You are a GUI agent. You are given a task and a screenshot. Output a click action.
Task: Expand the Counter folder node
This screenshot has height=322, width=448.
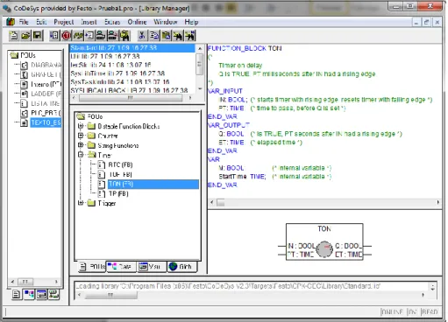click(81, 136)
